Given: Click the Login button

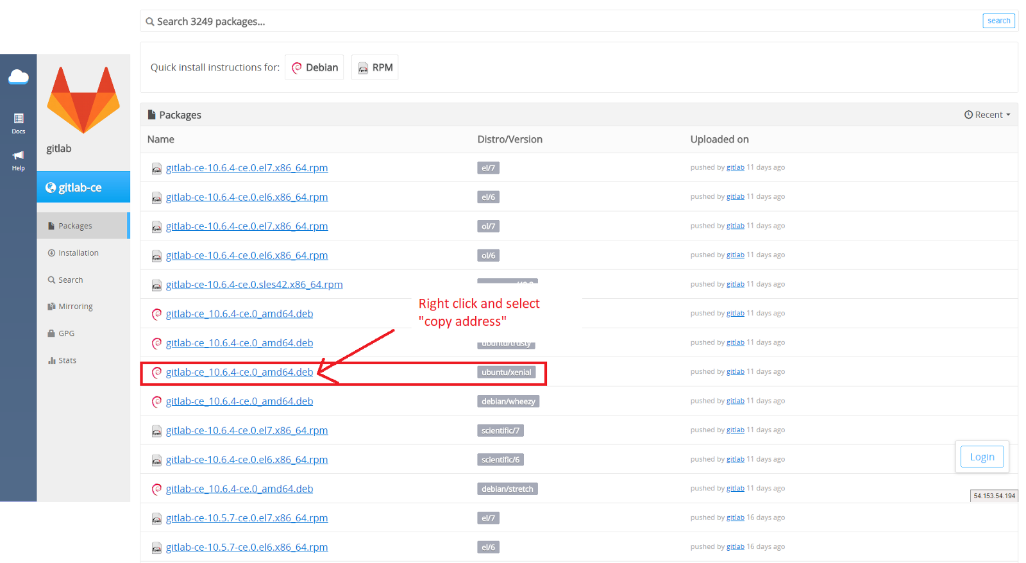Looking at the screenshot, I should pyautogui.click(x=982, y=457).
